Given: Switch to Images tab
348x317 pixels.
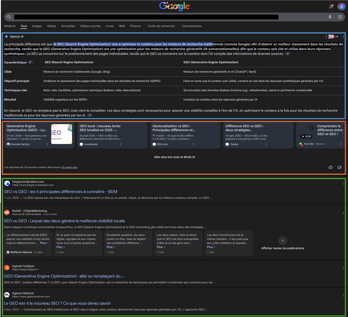Looking at the screenshot, I should 37,26.
